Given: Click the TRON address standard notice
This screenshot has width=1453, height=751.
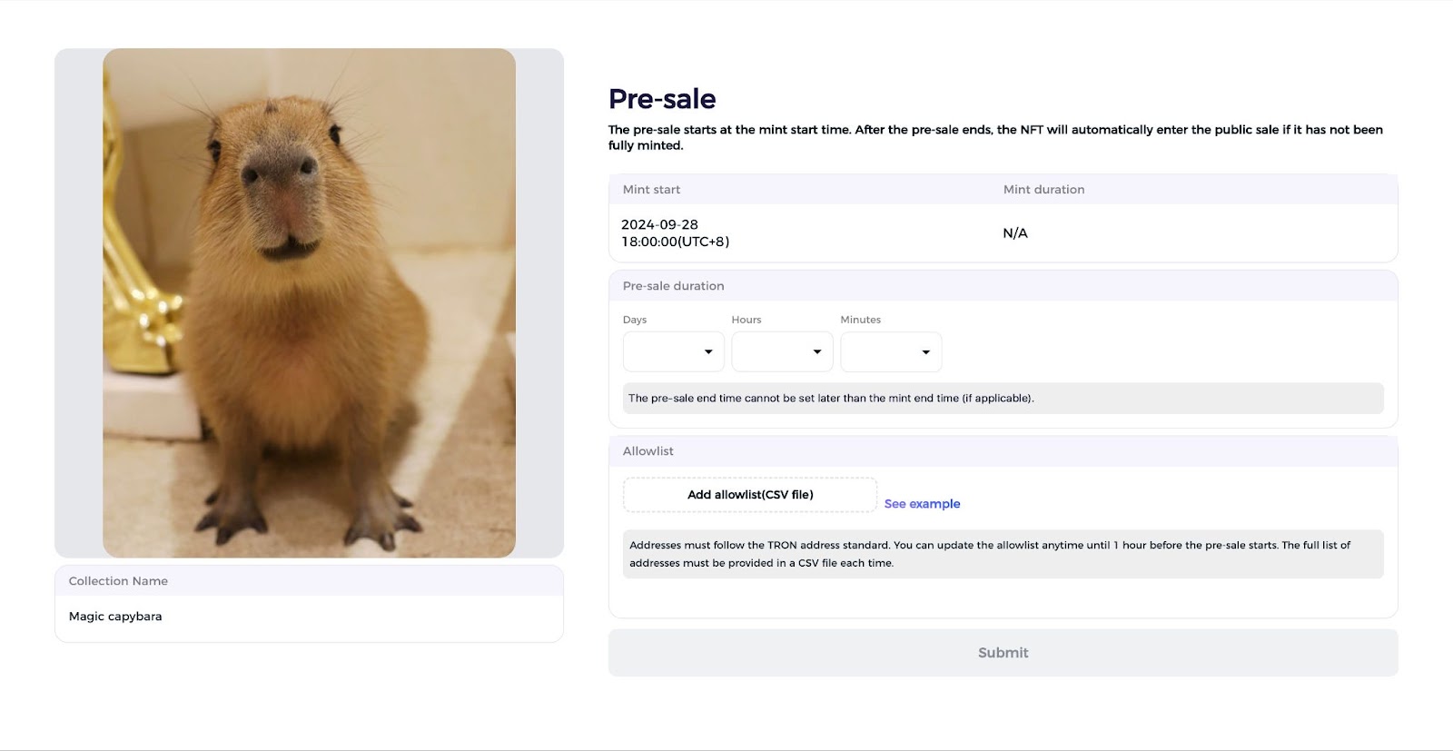Looking at the screenshot, I should [1003, 554].
